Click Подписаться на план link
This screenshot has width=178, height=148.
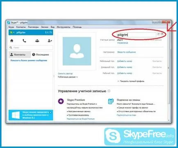tap(126, 115)
